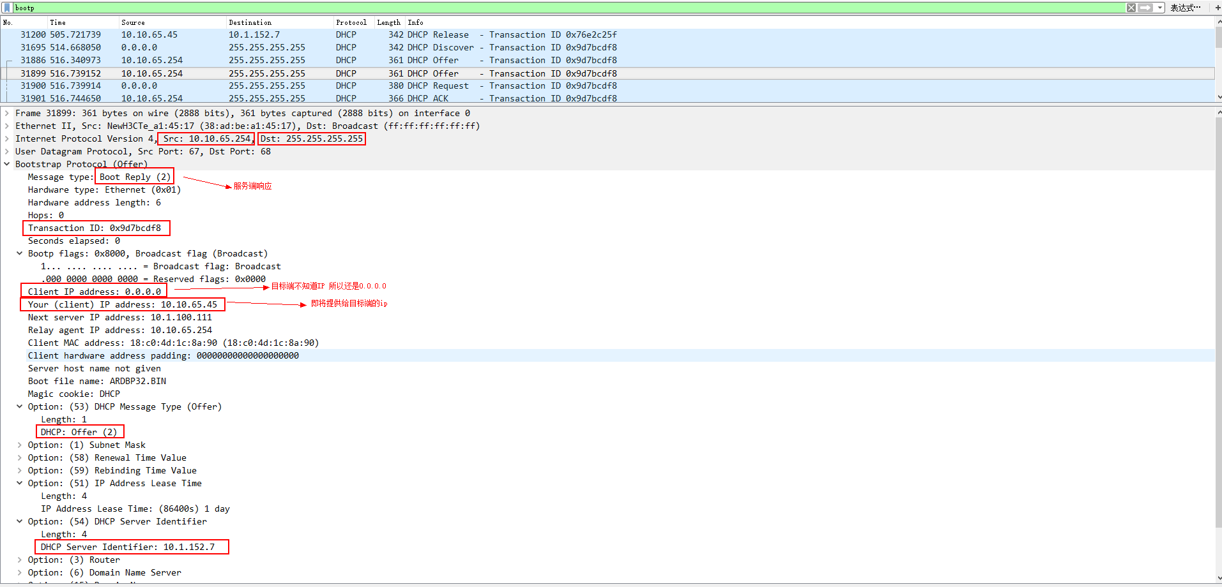The width and height of the screenshot is (1222, 587).
Task: Select Your (client) IP address 10.10.65.45
Action: [123, 305]
